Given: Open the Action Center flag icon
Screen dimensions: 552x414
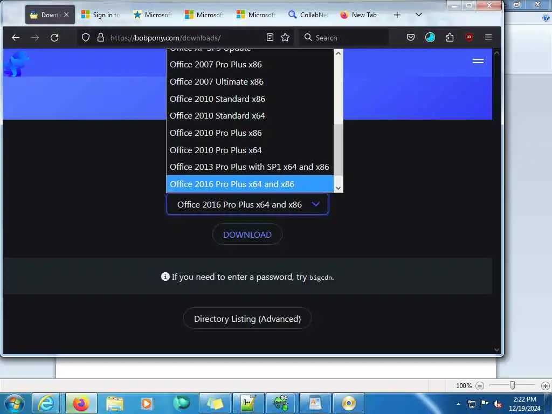Looking at the screenshot, I should point(485,404).
